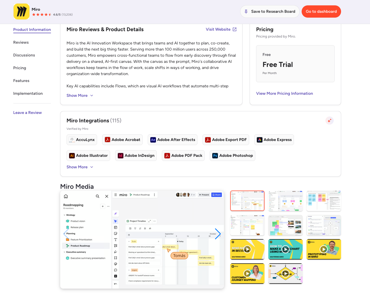Select the thumbnail with blue sticky notes and document
Viewport: 370px width, 306px height.
(x=324, y=201)
